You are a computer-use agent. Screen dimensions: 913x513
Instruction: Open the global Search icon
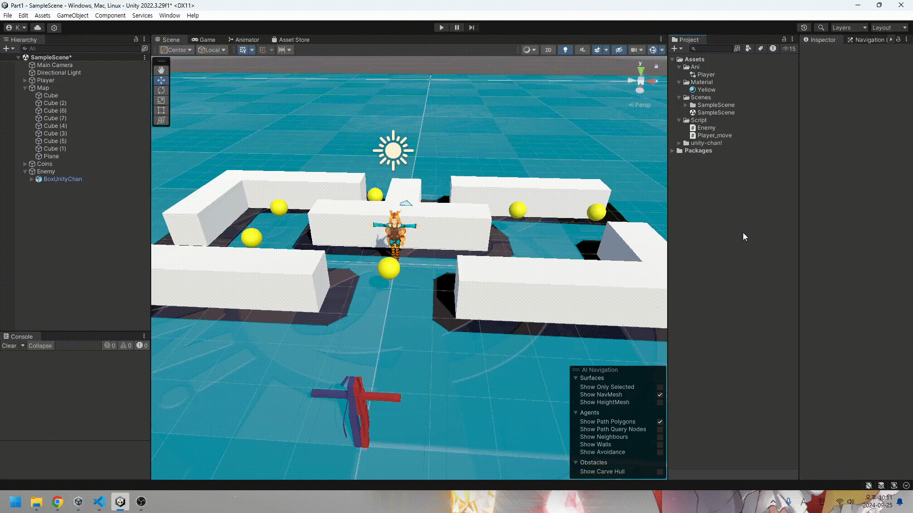click(821, 28)
